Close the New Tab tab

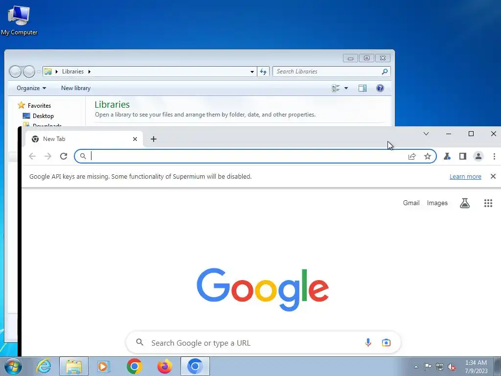(135, 139)
